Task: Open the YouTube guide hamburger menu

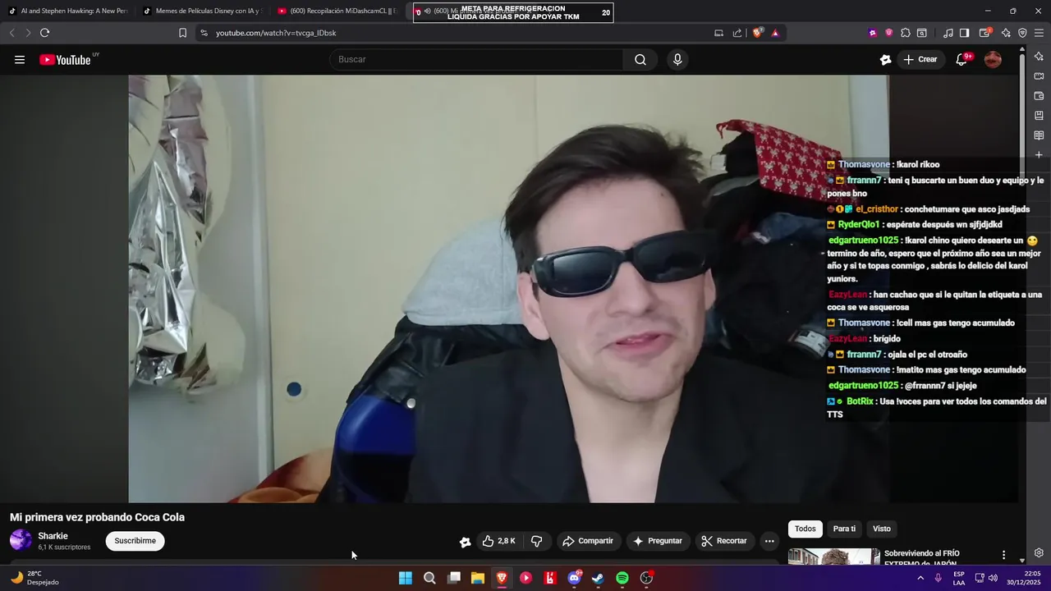Action: pos(20,59)
